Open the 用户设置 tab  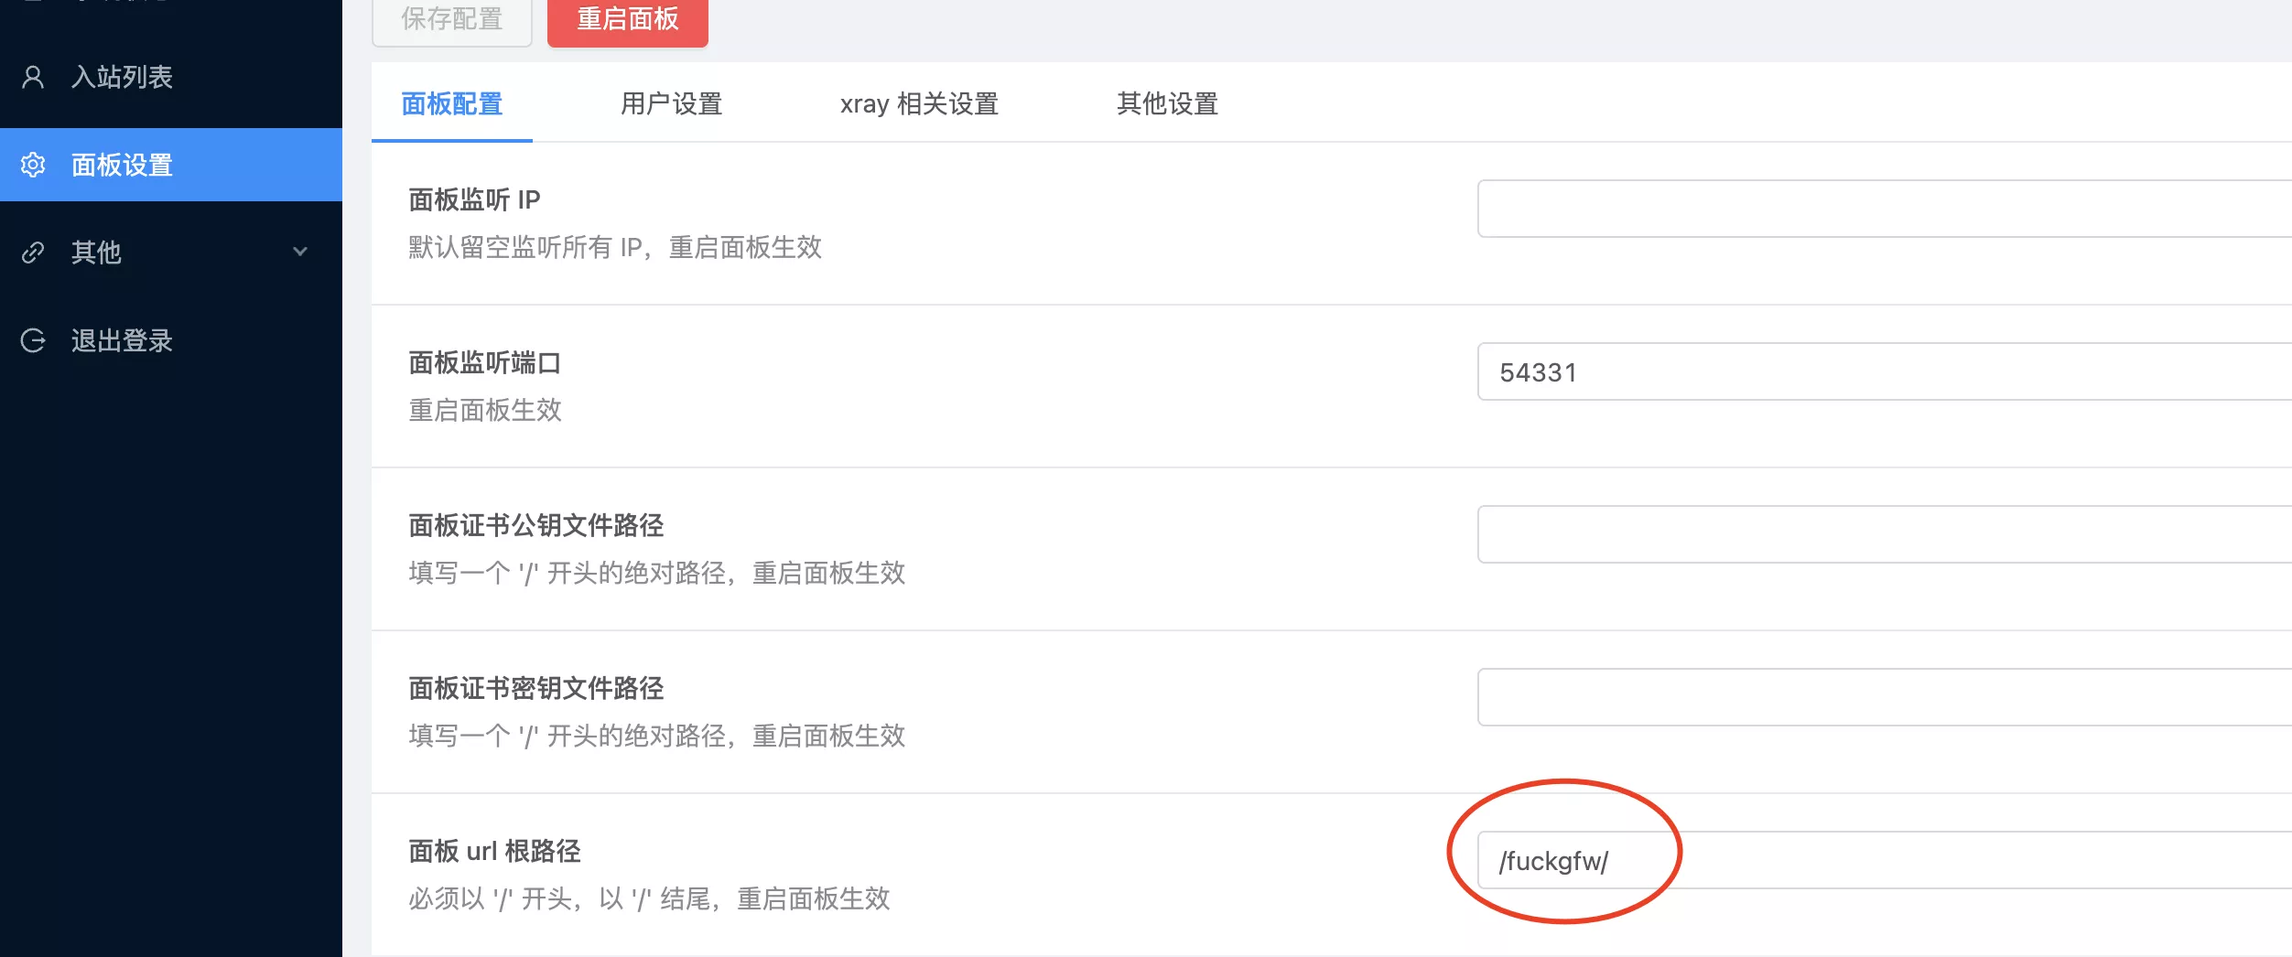click(x=671, y=104)
